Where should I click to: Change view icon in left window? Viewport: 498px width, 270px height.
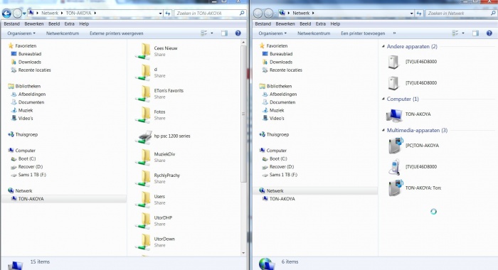(x=204, y=33)
